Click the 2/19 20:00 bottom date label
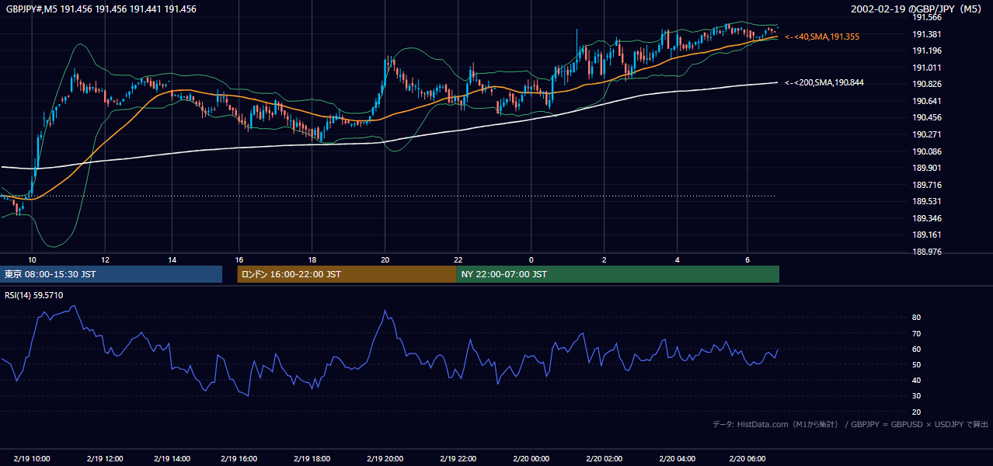Screen dimensions: 993x466 (x=386, y=458)
